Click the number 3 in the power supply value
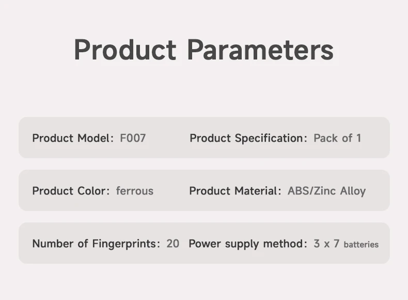408x300 pixels. [317, 244]
